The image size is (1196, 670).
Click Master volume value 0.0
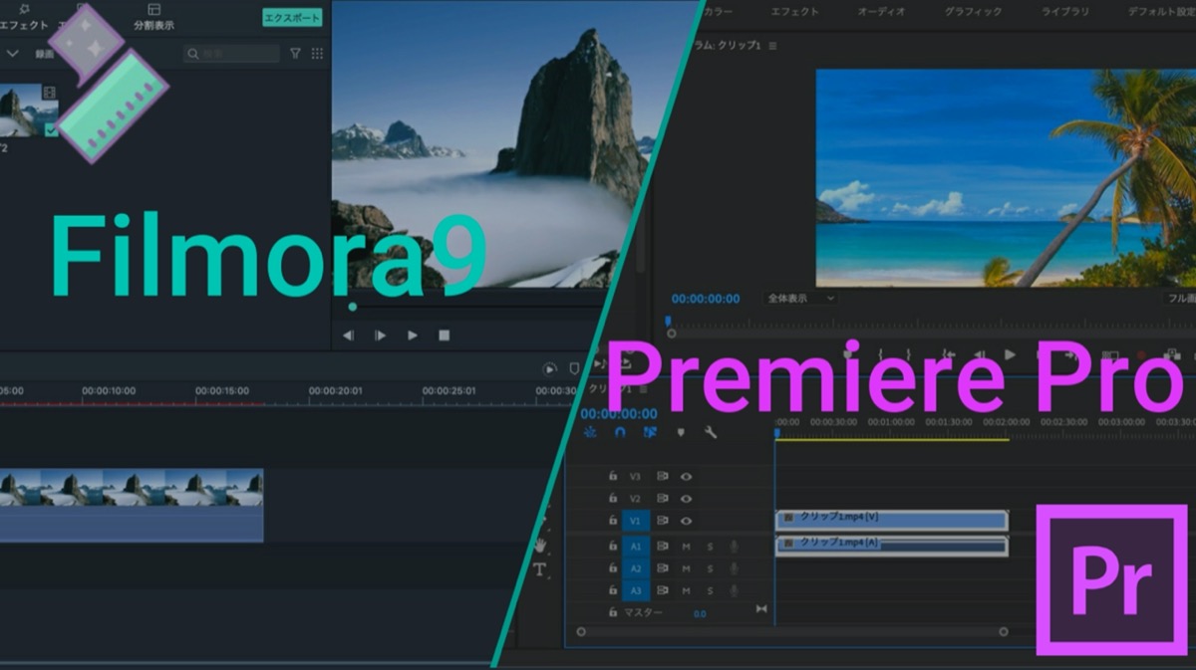[700, 614]
